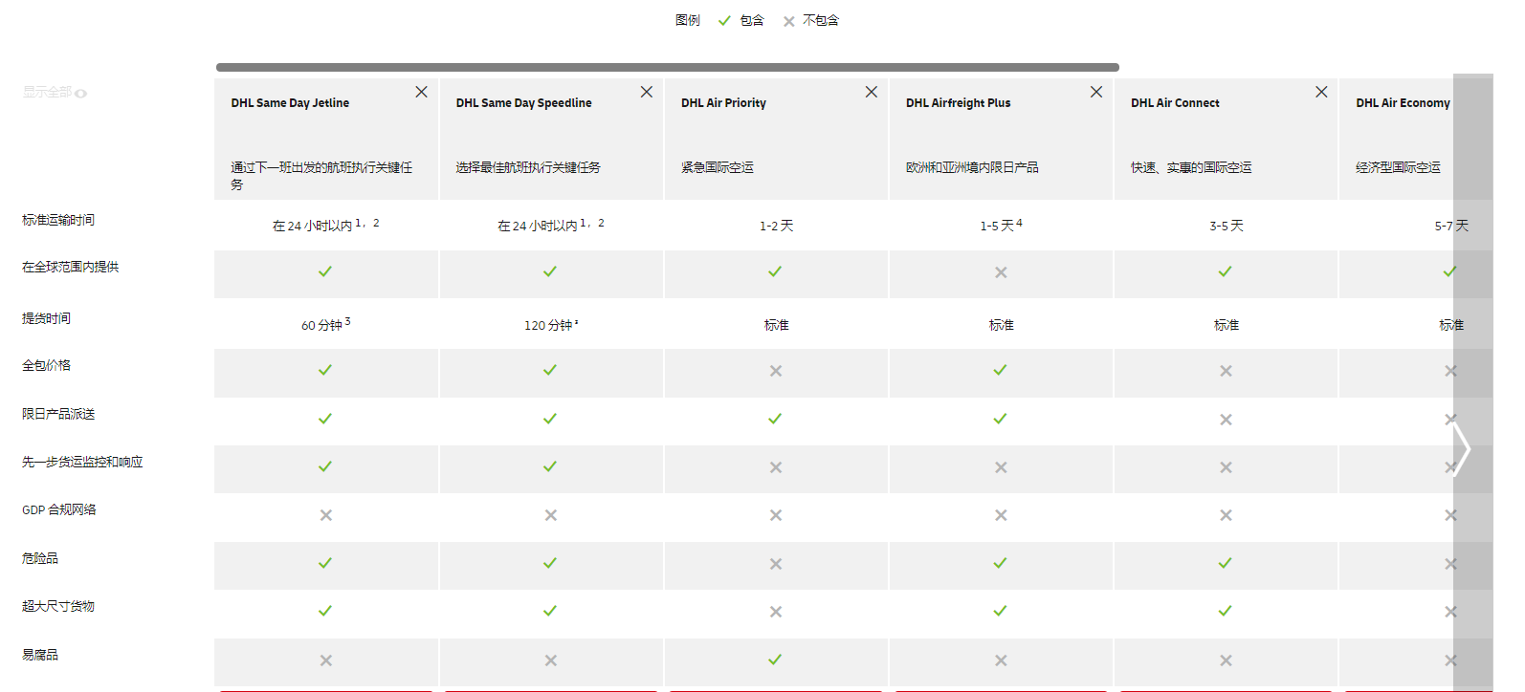The width and height of the screenshot is (1525, 692).
Task: Click the 3-5 天 transit time cell
Action: coord(1227,226)
